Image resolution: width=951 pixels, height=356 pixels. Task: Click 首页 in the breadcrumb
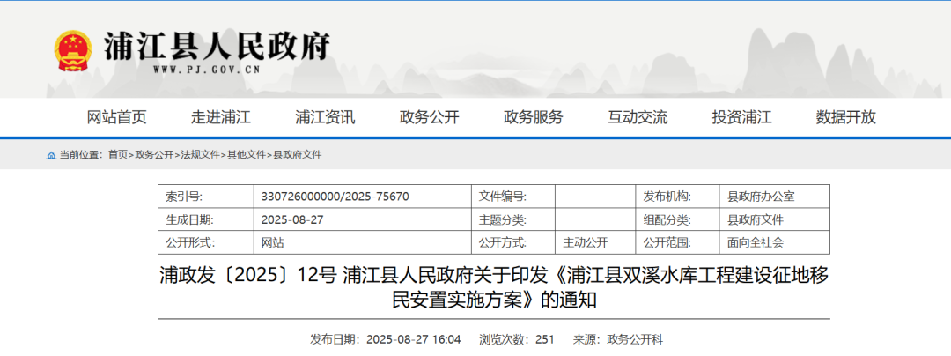click(x=118, y=155)
